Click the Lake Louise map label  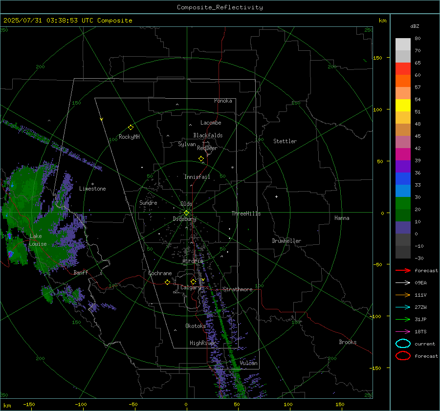(x=38, y=240)
